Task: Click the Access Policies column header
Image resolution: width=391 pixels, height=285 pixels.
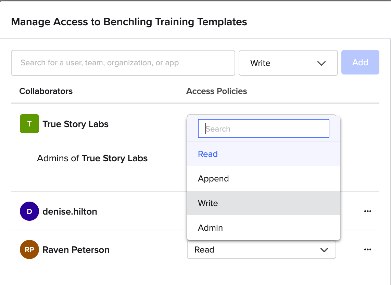Action: click(216, 91)
